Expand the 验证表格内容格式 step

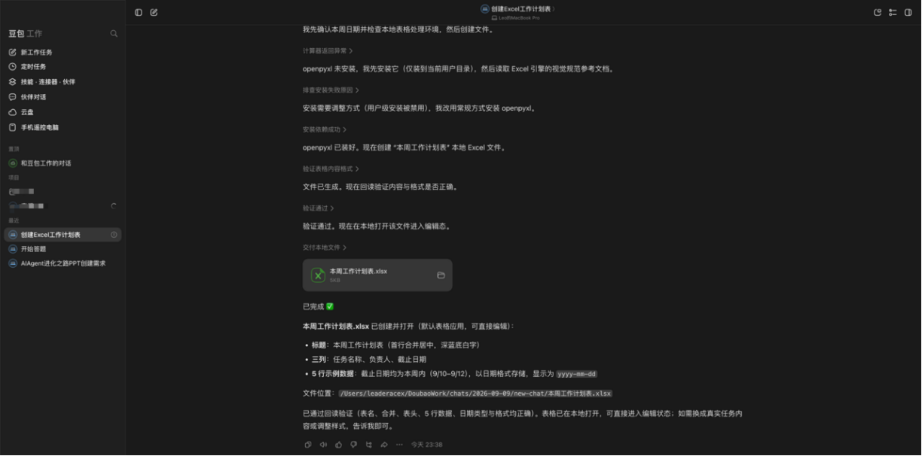point(331,169)
